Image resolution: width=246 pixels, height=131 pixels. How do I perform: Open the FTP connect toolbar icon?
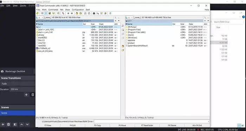[85, 13]
